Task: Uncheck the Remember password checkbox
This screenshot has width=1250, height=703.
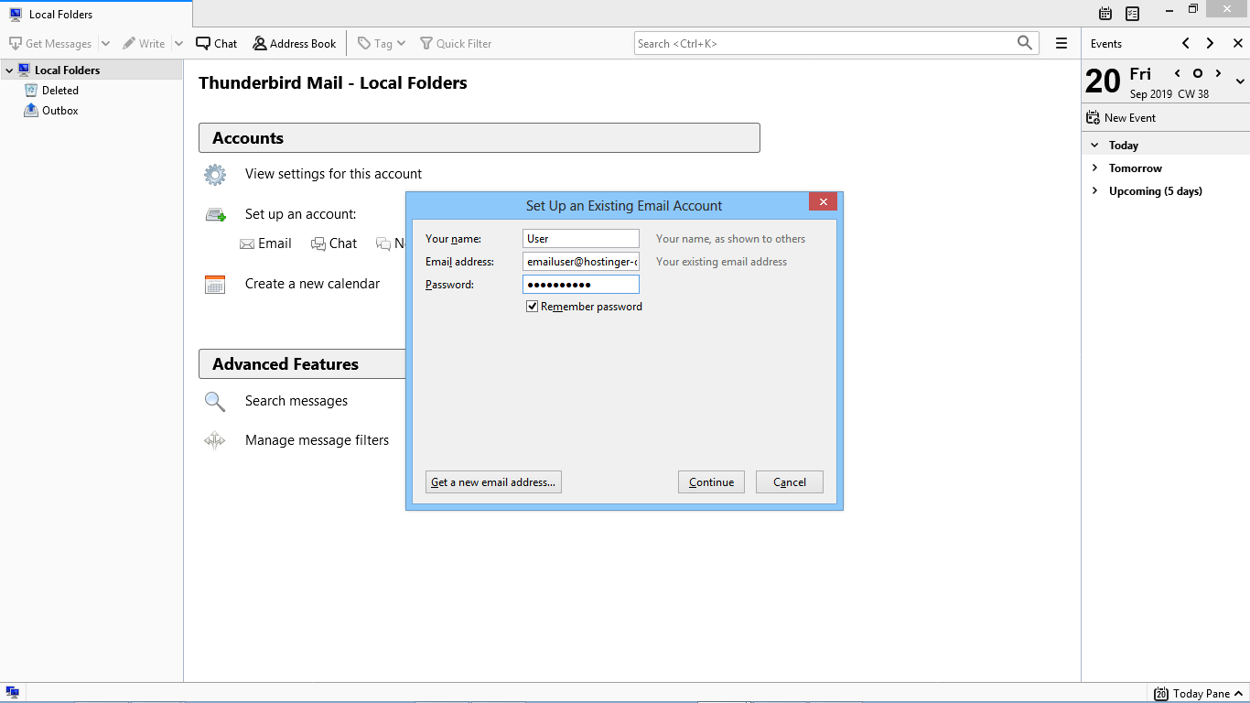Action: coord(533,307)
